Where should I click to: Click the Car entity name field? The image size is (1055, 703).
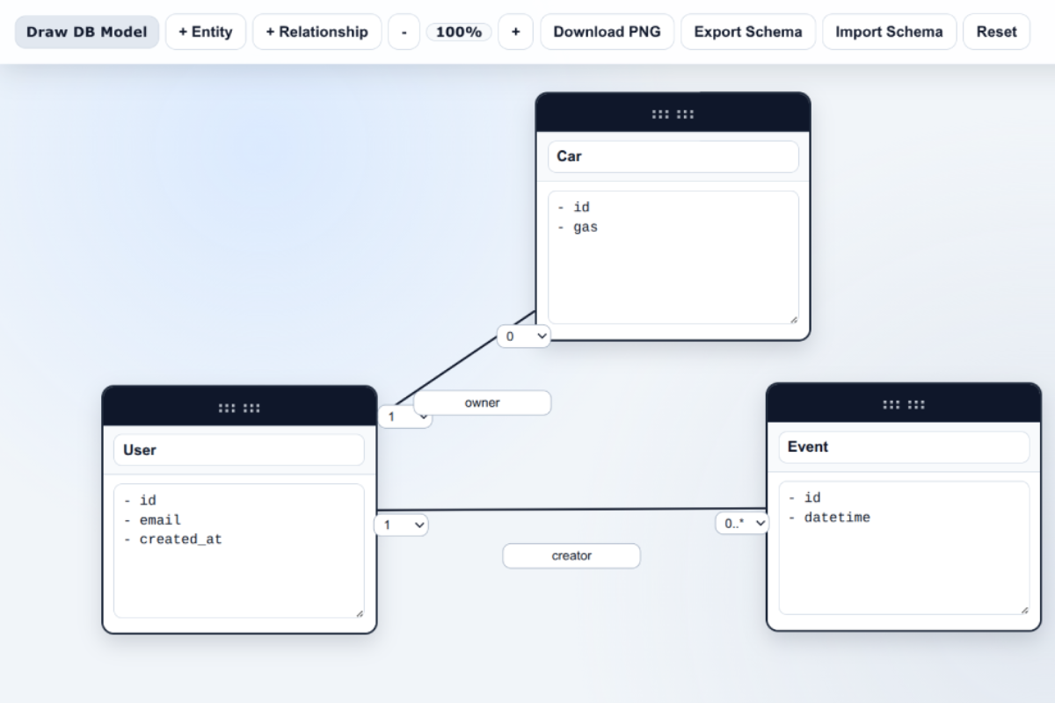[x=673, y=156]
